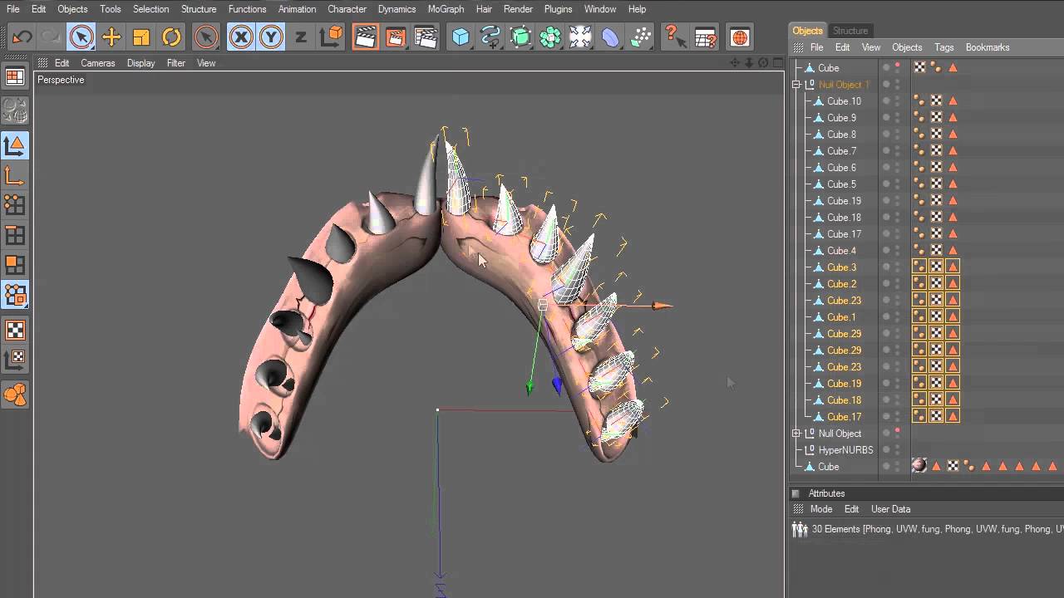This screenshot has height=598, width=1064.
Task: Click the Undo arrow icon
Action: click(x=22, y=37)
